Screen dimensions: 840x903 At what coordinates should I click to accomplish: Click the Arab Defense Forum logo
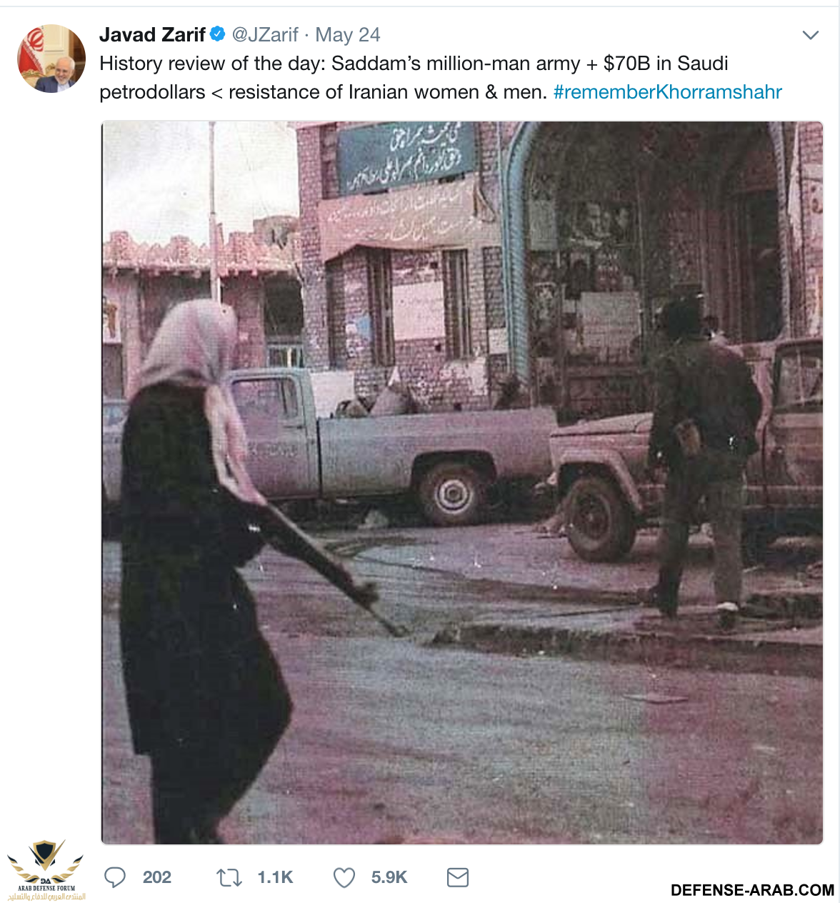tap(46, 870)
